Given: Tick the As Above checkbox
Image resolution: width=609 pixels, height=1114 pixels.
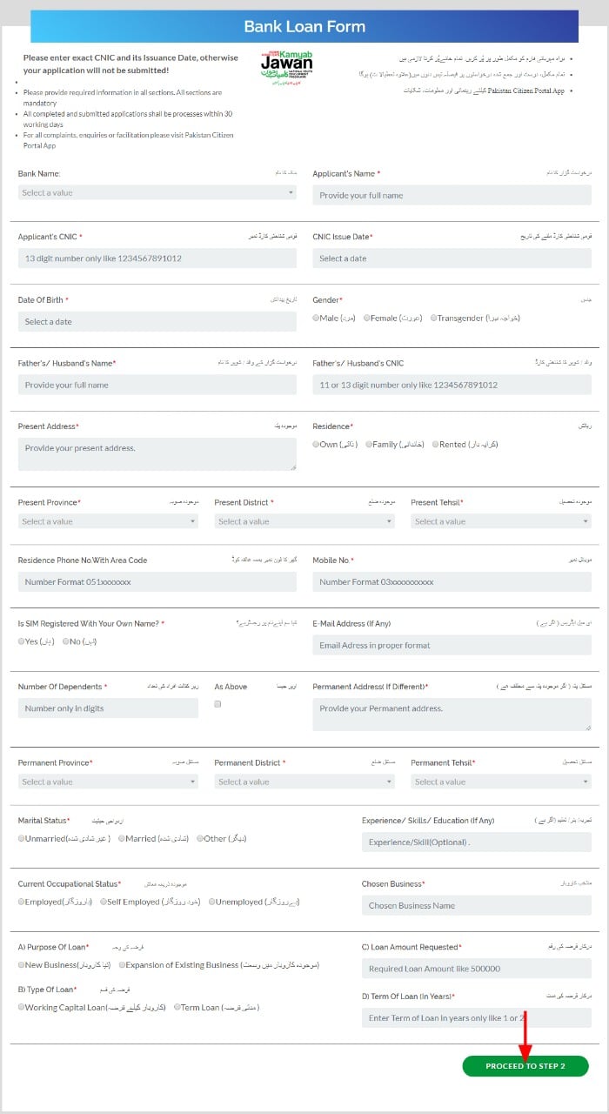Looking at the screenshot, I should pyautogui.click(x=218, y=704).
